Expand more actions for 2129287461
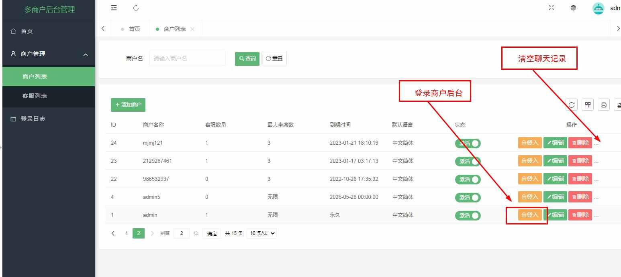This screenshot has height=277, width=621. coord(596,162)
